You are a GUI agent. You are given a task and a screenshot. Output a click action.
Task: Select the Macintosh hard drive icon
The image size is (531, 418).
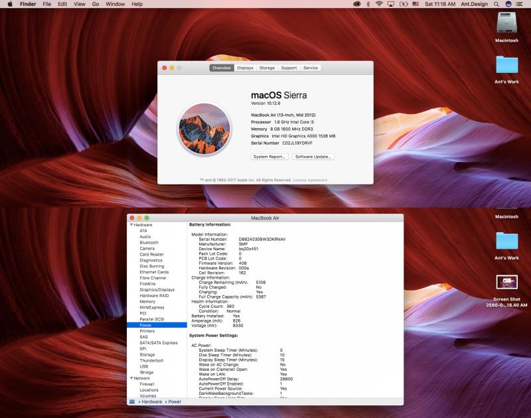(506, 23)
